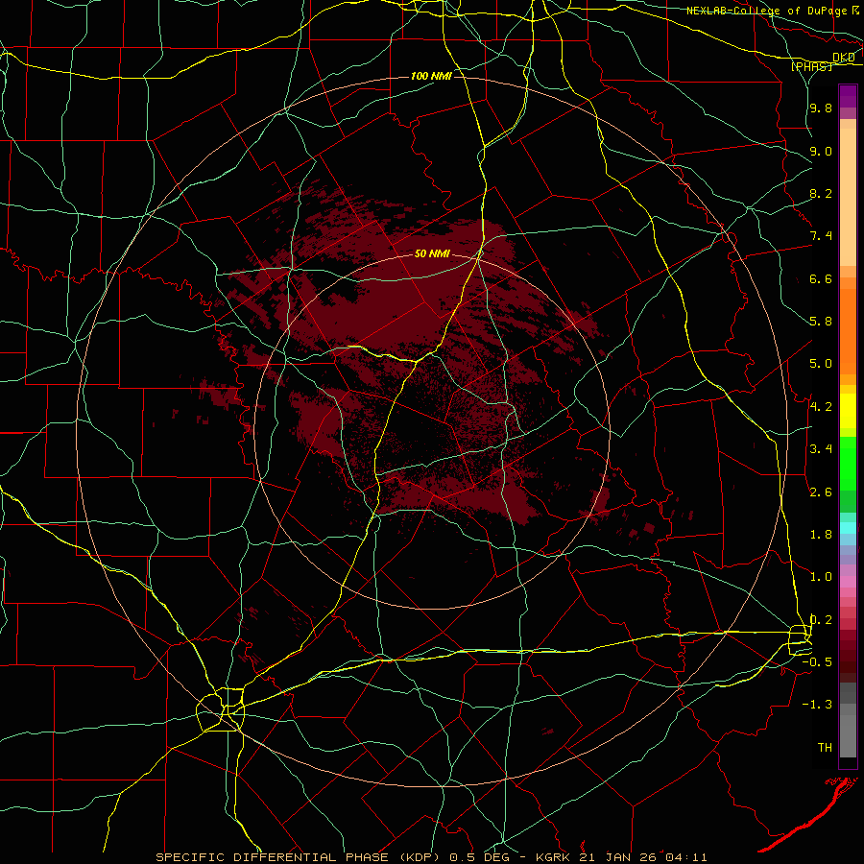The image size is (864, 864).
Task: Click the 4.2 value on the color scale
Action: coord(821,406)
